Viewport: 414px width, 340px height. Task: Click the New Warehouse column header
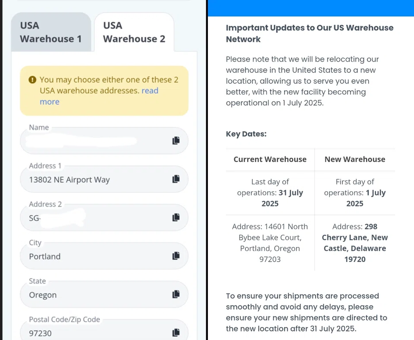[x=354, y=159]
